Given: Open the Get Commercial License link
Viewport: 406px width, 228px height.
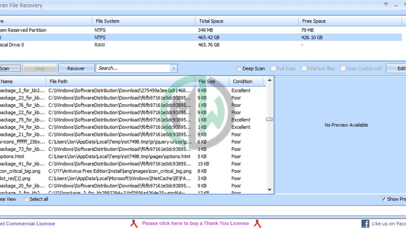Looking at the screenshot, I should [x=28, y=223].
